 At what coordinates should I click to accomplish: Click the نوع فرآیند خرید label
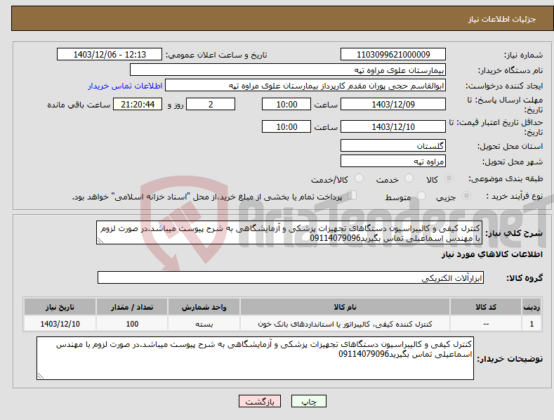click(515, 196)
